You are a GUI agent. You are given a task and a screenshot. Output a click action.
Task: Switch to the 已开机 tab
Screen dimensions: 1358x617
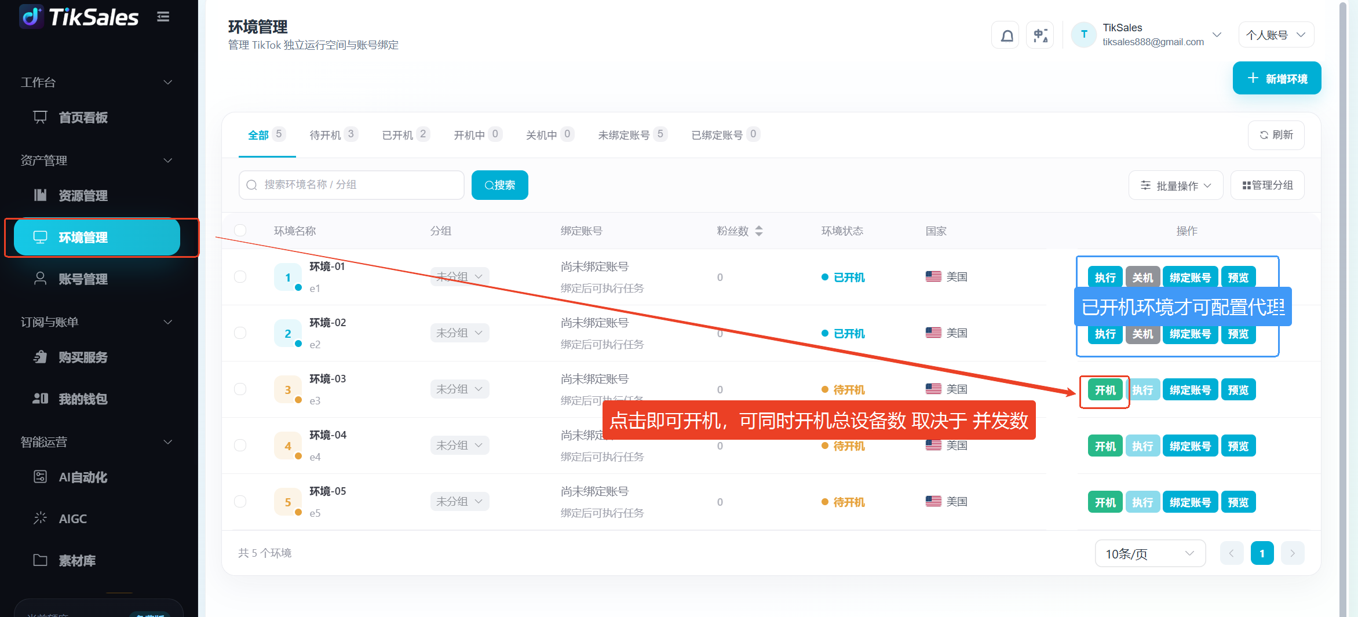[406, 134]
